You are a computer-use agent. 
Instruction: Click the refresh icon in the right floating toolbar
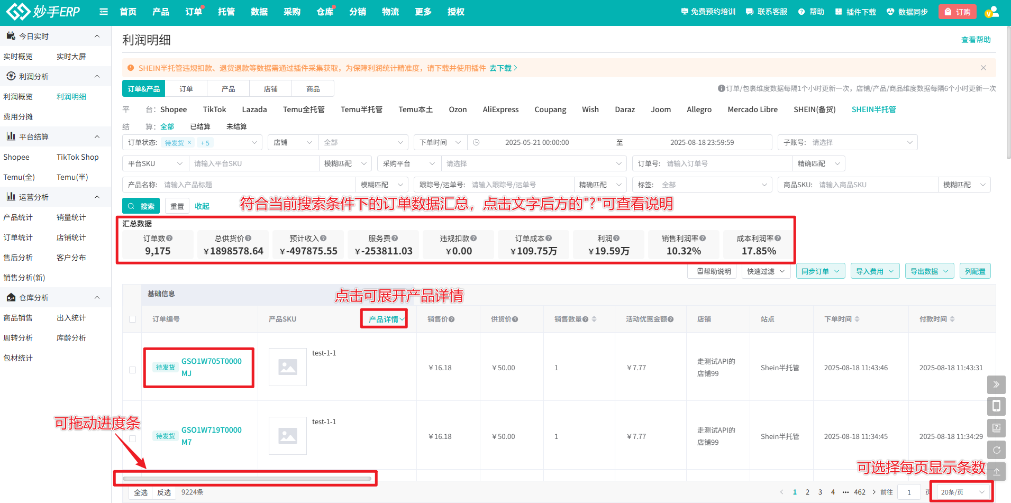coord(996,450)
